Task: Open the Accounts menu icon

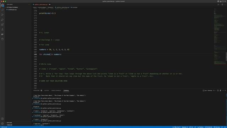Action: (2, 119)
